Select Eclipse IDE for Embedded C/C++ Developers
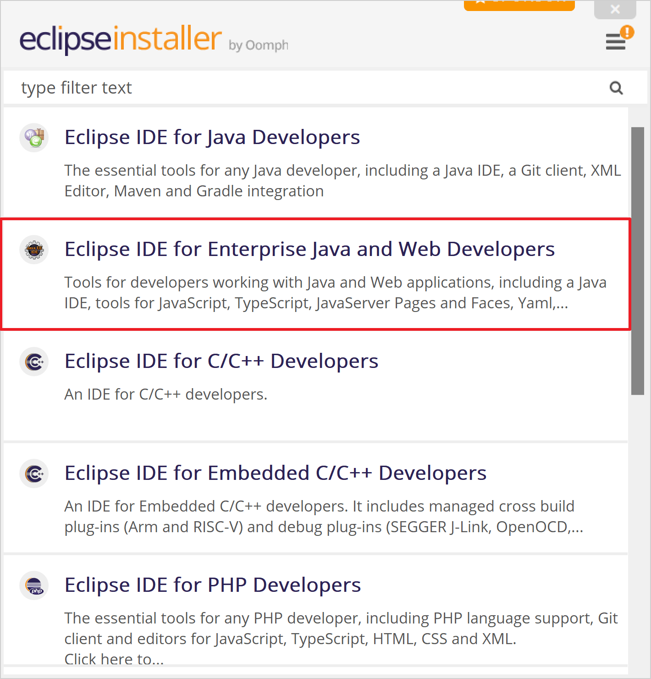The height and width of the screenshot is (679, 651). click(x=276, y=473)
